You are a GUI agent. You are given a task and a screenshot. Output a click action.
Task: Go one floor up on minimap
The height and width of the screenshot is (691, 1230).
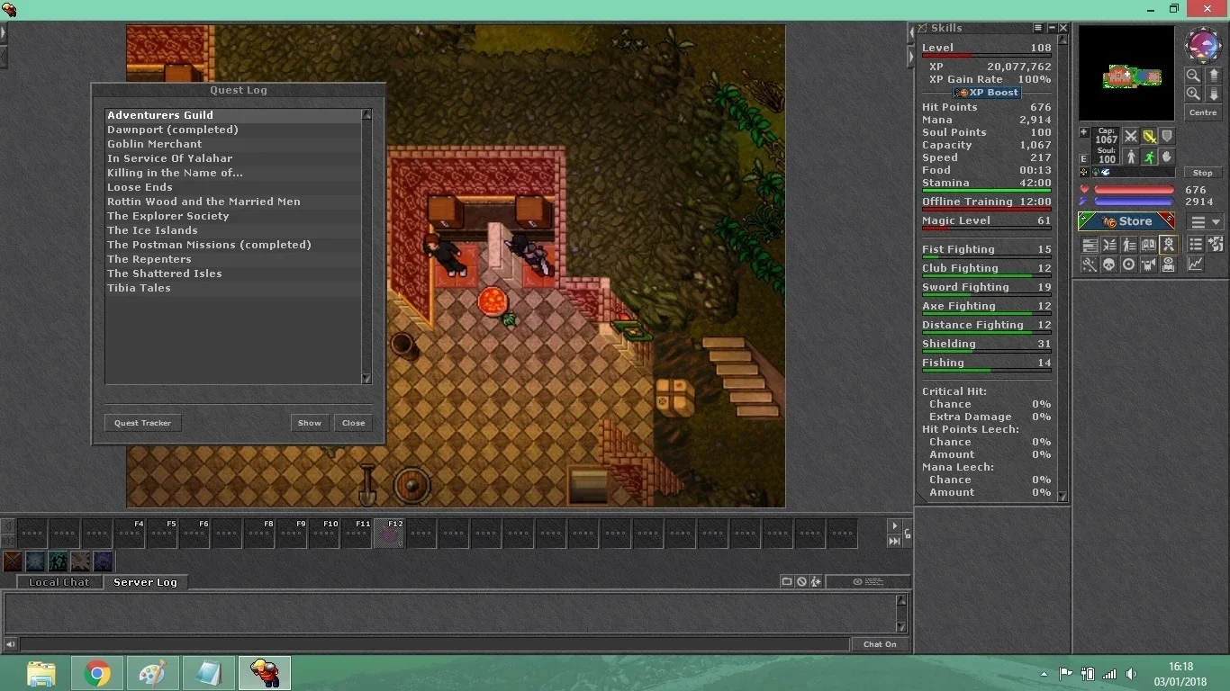pyautogui.click(x=1214, y=76)
